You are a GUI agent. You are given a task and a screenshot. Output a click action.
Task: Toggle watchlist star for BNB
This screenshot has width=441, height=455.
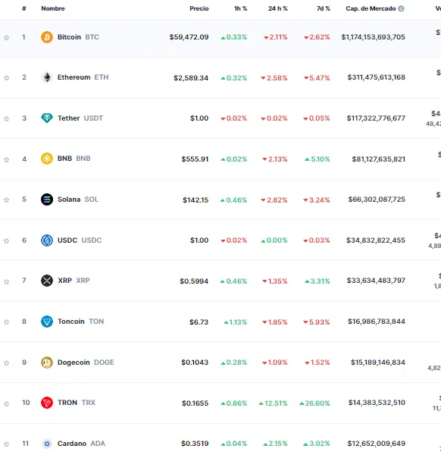click(6, 159)
